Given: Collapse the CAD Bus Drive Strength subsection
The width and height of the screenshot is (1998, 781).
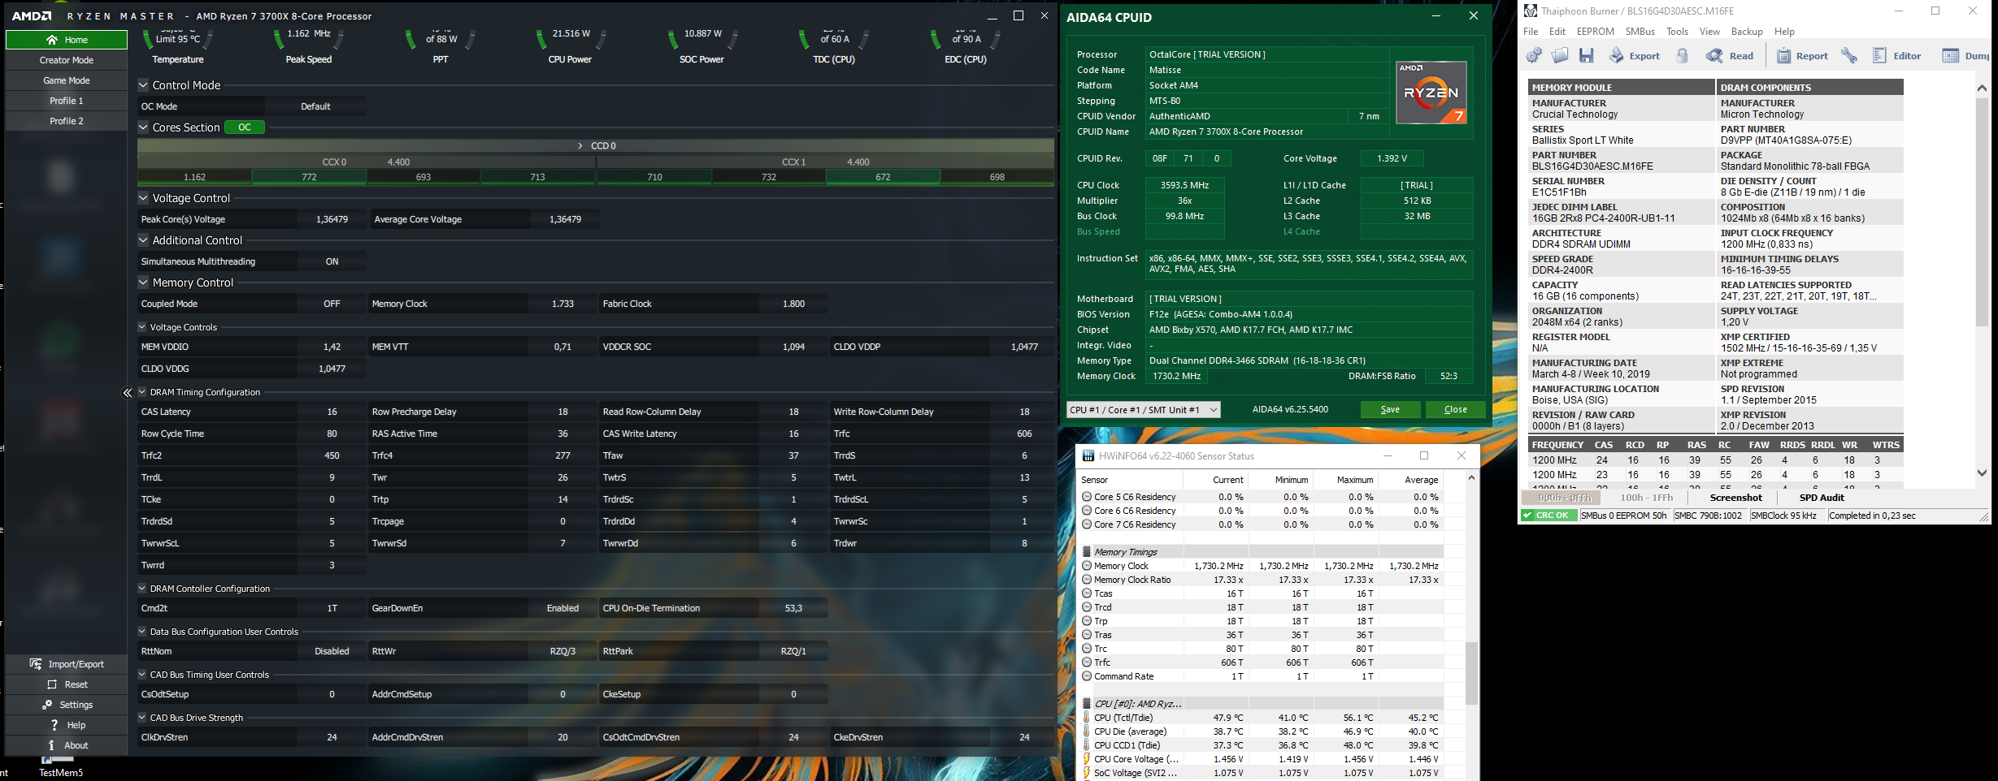Looking at the screenshot, I should (142, 717).
